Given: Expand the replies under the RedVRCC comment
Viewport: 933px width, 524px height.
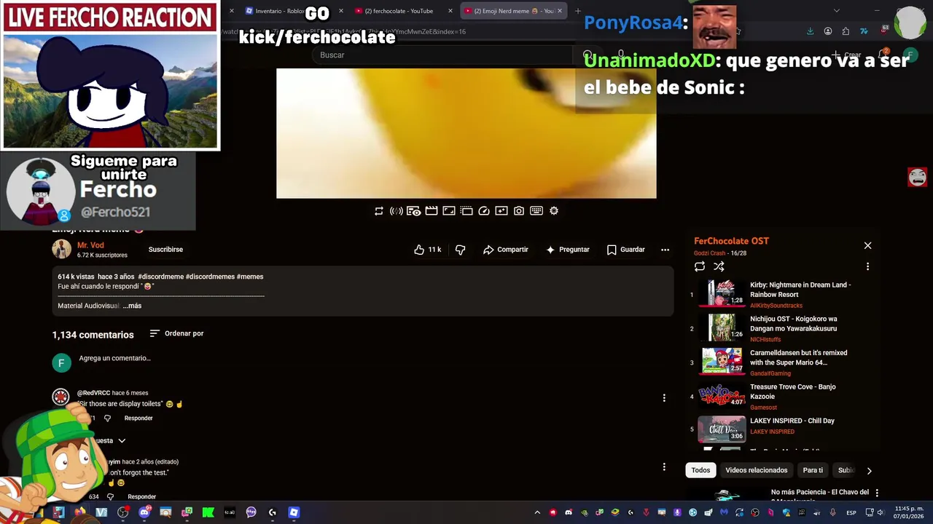Looking at the screenshot, I should click(x=111, y=441).
